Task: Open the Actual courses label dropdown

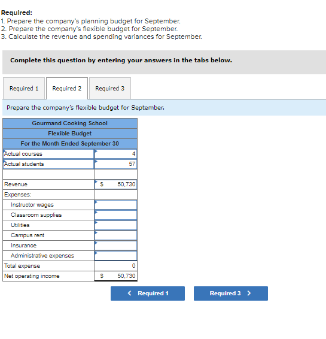Action: (x=48, y=154)
